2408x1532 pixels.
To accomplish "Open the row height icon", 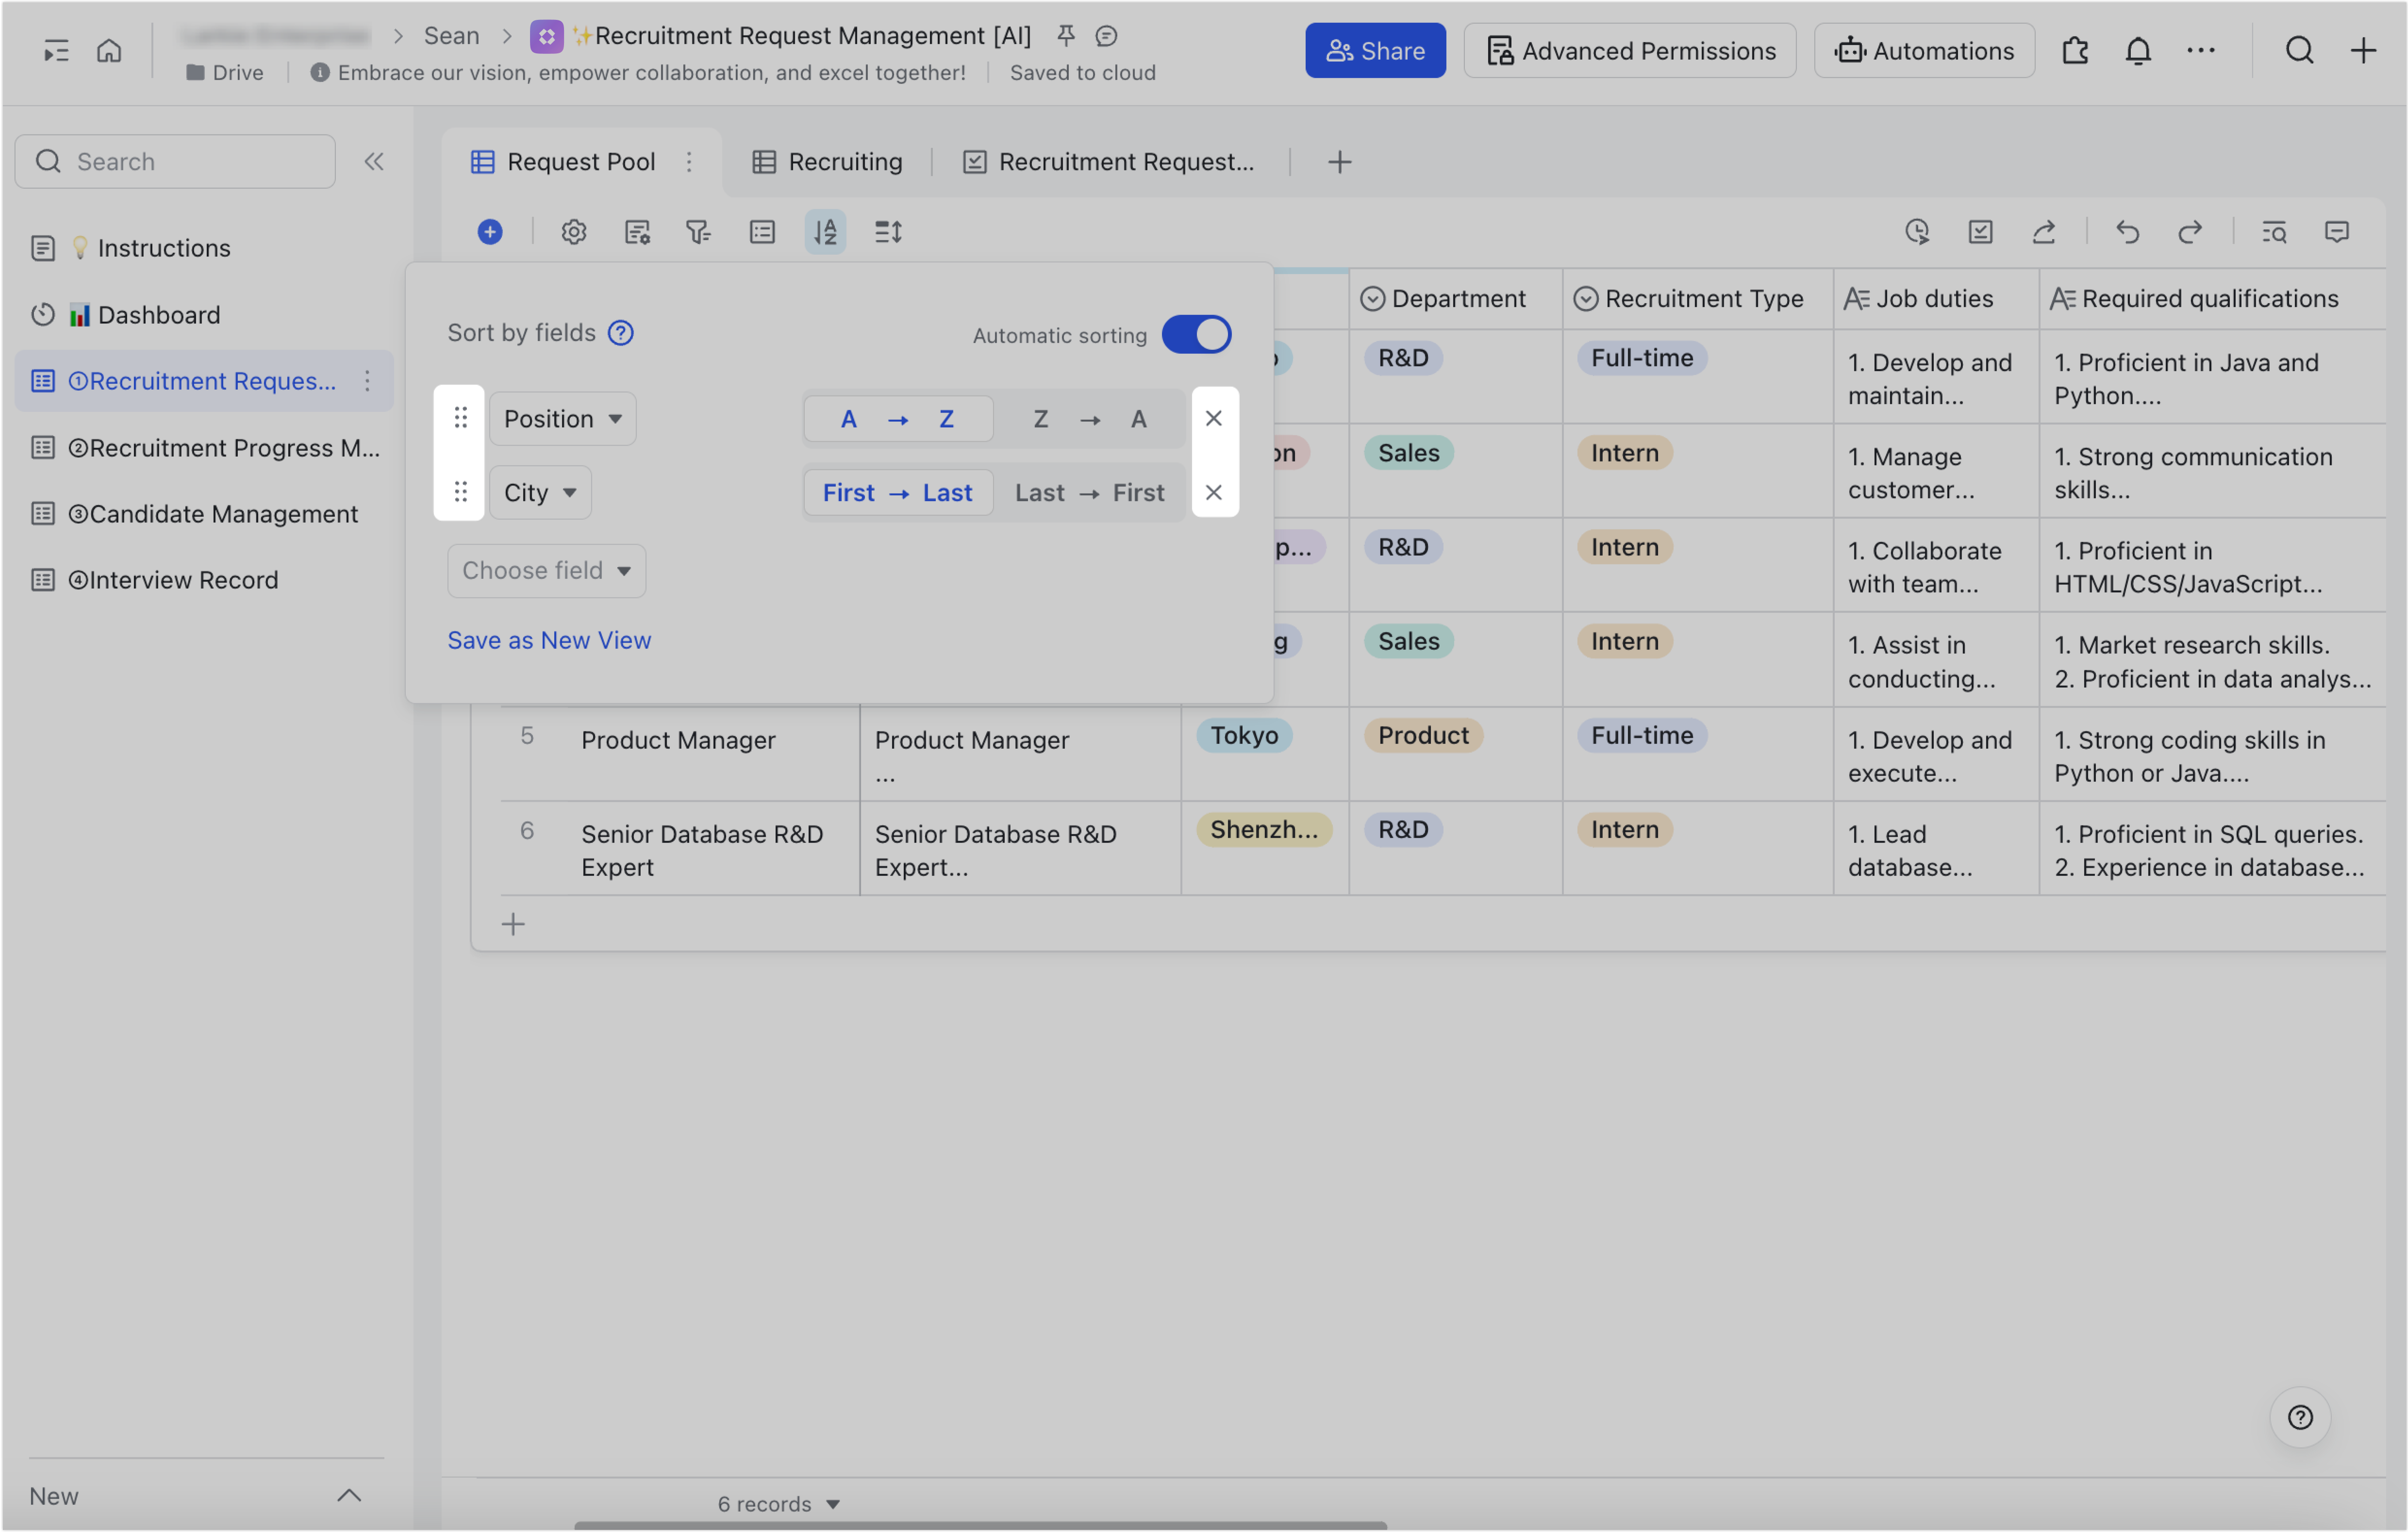I will tap(888, 232).
